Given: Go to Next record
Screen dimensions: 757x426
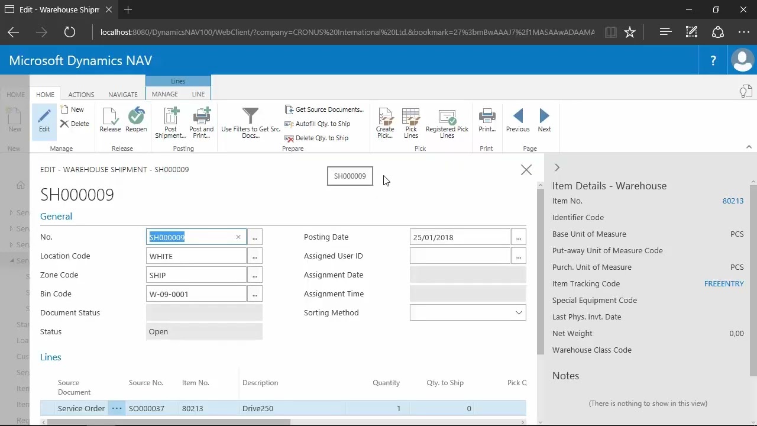Looking at the screenshot, I should (x=544, y=121).
